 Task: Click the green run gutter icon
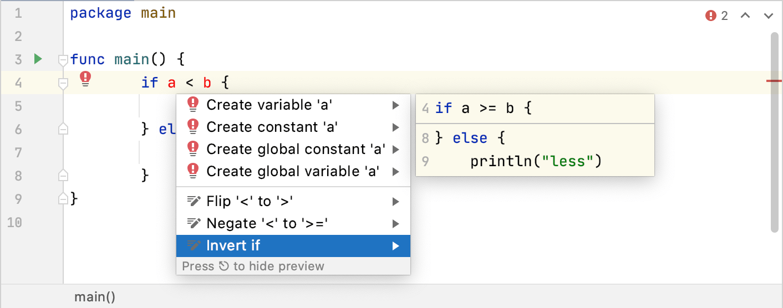38,59
